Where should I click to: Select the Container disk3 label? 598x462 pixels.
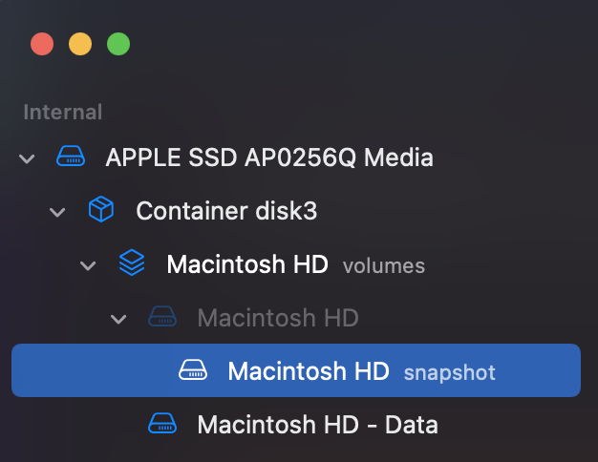[x=226, y=210]
